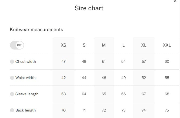Select the XL size column header
Image resolution: width=180 pixels, height=118 pixels.
coord(144,45)
